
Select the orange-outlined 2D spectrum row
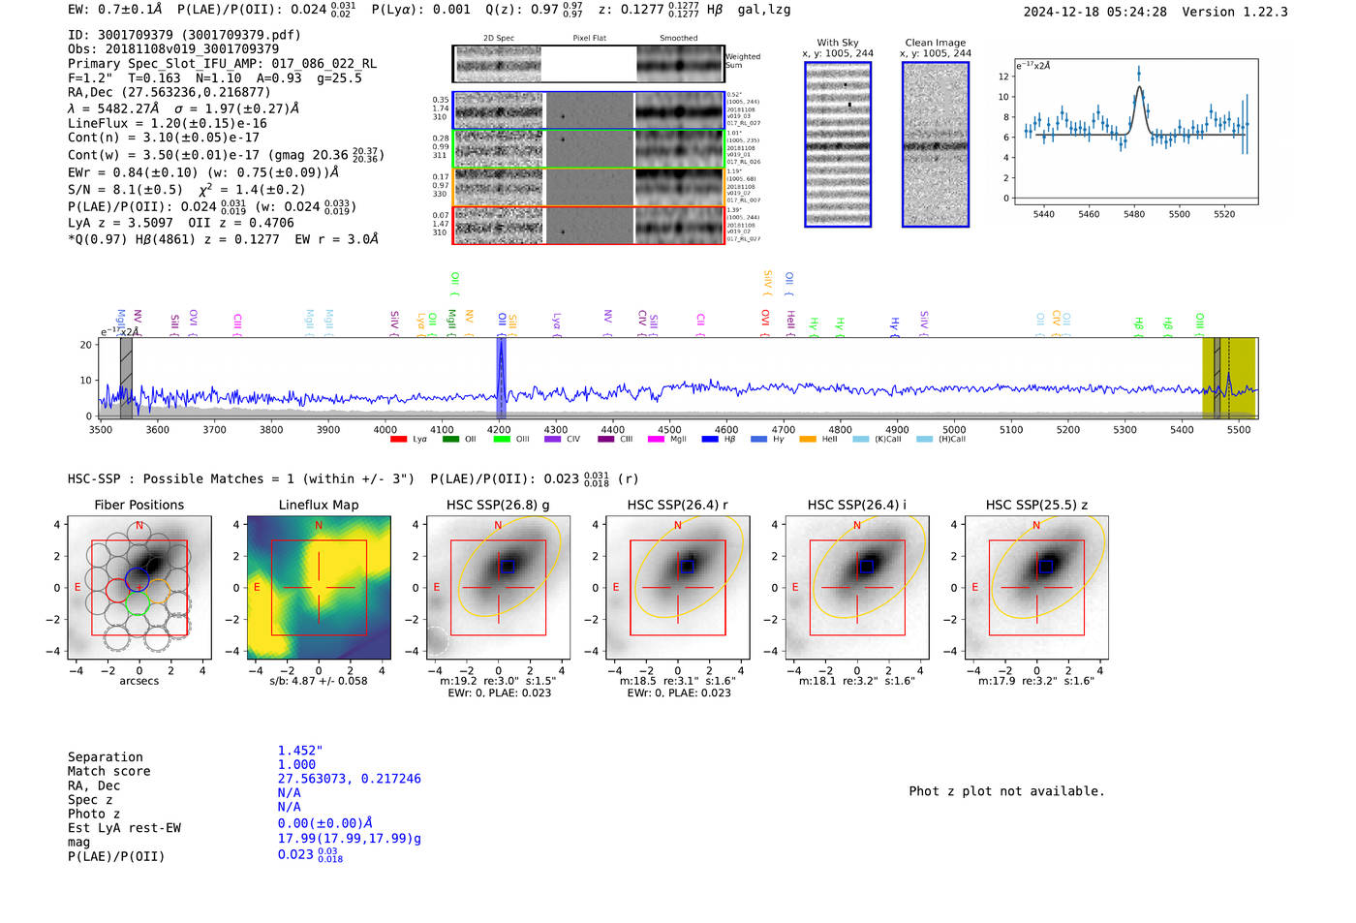588,187
